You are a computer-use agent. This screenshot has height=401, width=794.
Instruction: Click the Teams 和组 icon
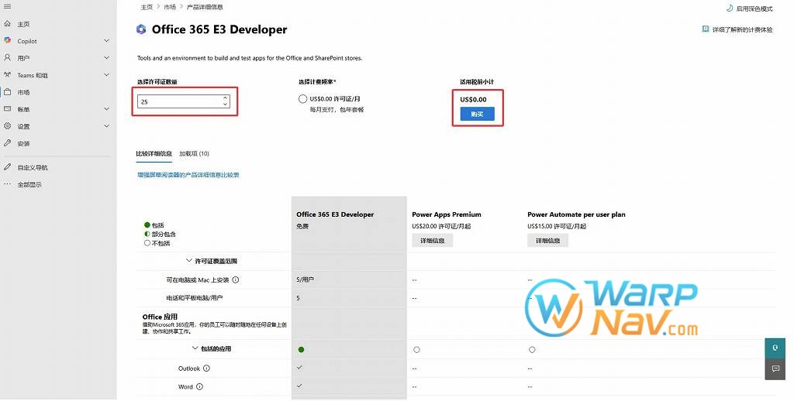(7, 75)
